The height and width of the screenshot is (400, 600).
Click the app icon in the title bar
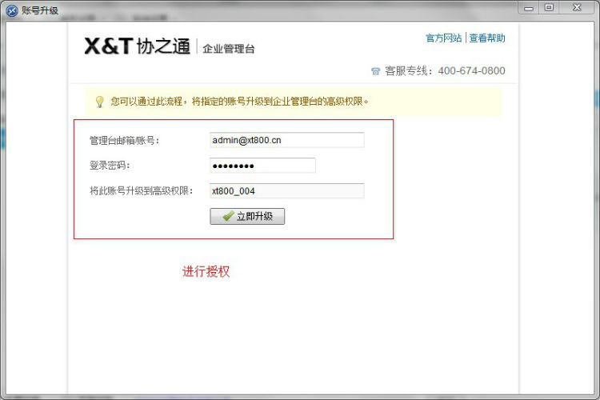pyautogui.click(x=12, y=10)
